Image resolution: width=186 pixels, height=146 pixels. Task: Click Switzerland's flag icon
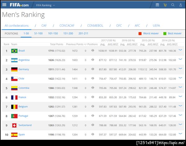[14, 125]
